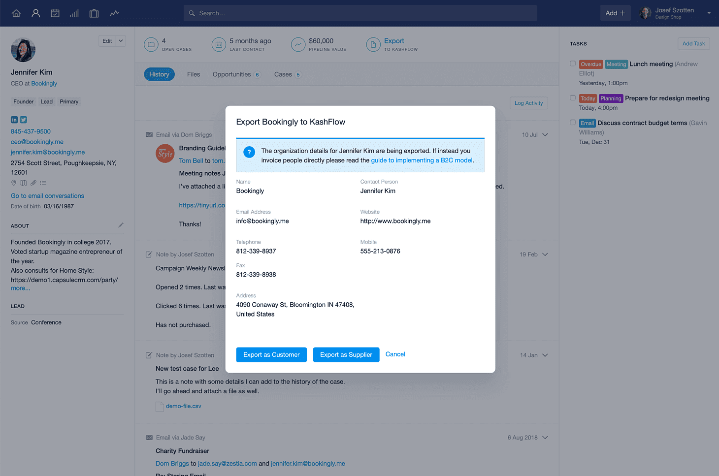Click the list icon under address

point(43,183)
